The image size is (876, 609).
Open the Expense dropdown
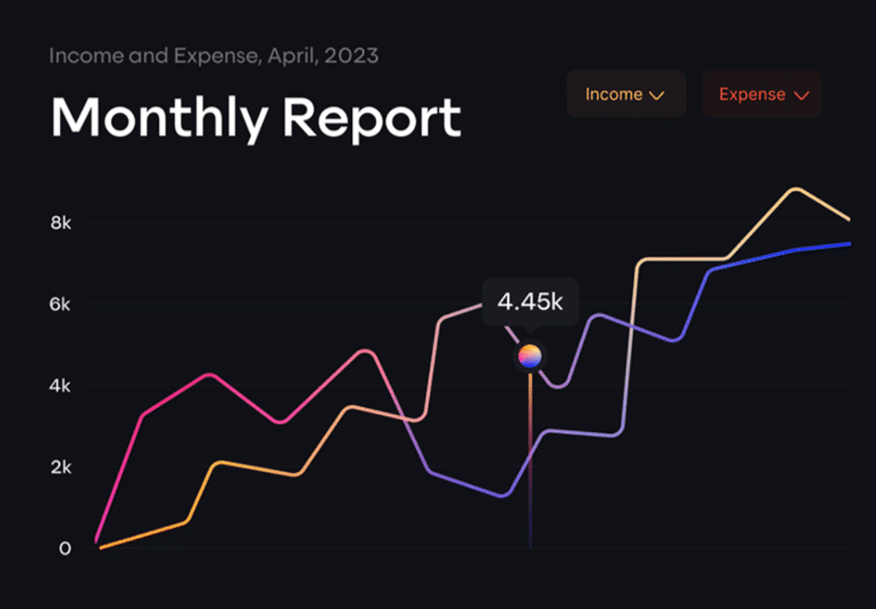(x=762, y=94)
